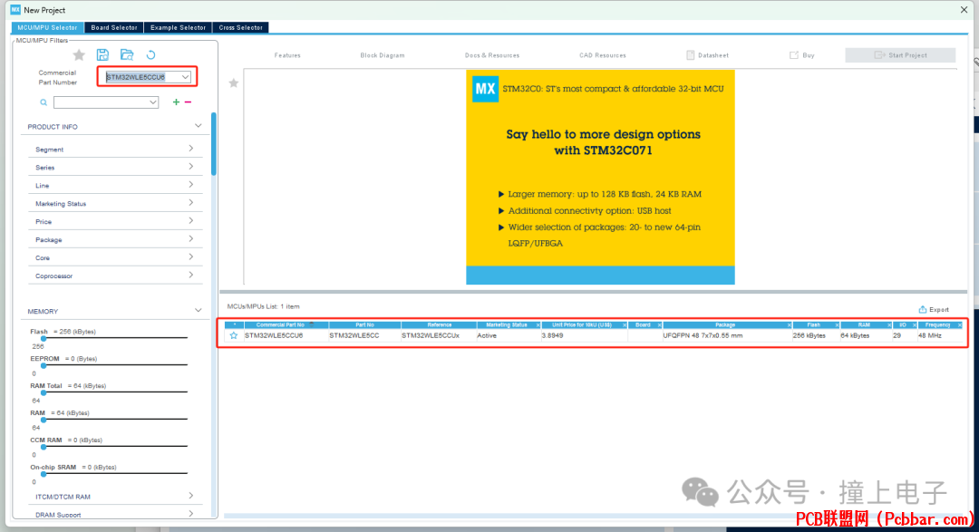Collapse the MEMORY section
The image size is (979, 532).
click(198, 310)
